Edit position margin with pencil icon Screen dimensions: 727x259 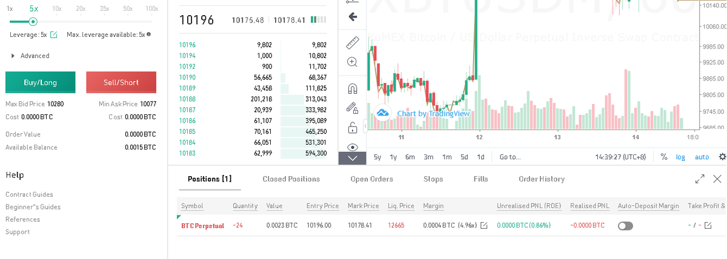(483, 226)
